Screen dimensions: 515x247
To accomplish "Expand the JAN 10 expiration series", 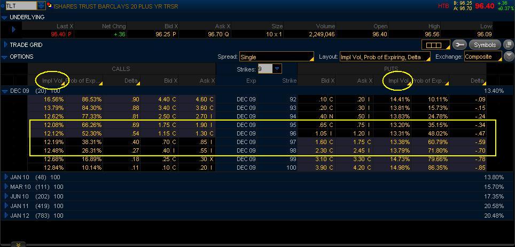I will click(x=6, y=177).
